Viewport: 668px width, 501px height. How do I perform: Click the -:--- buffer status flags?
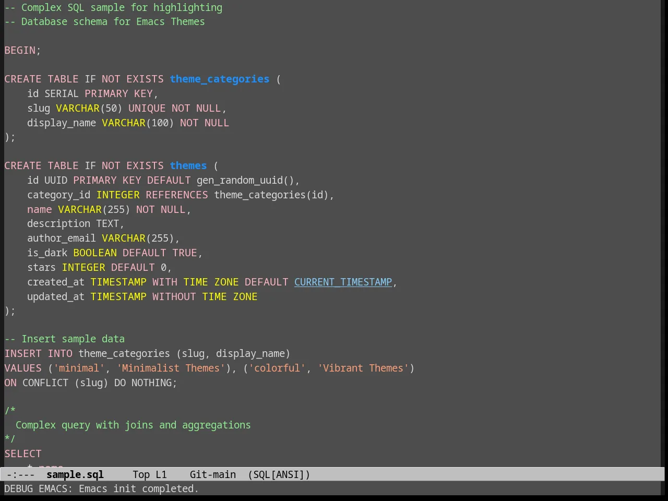[x=21, y=474]
